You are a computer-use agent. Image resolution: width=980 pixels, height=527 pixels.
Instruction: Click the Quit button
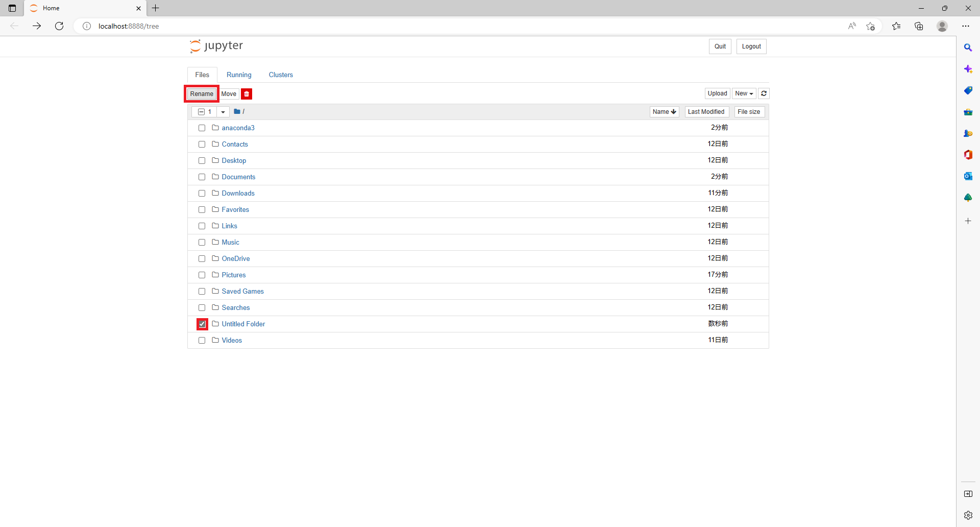tap(720, 46)
